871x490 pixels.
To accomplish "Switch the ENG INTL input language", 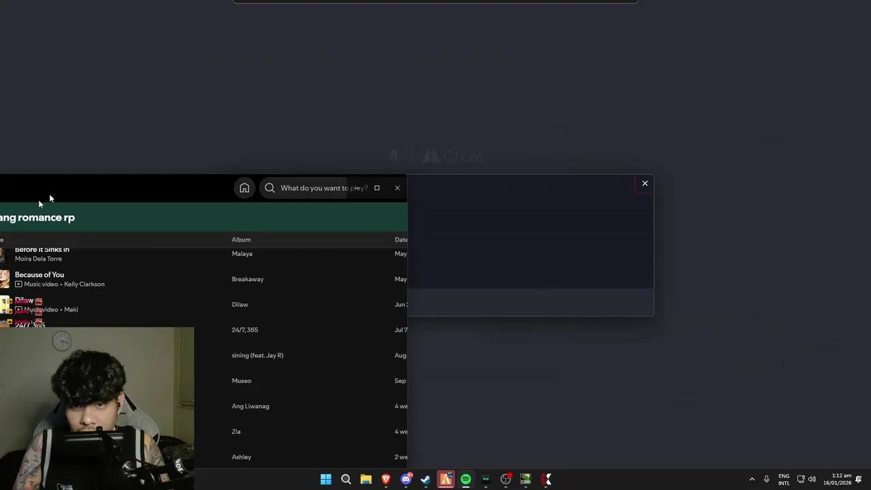I will click(784, 480).
